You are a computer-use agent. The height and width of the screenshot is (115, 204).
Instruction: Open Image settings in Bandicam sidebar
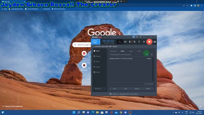[x=97, y=67]
